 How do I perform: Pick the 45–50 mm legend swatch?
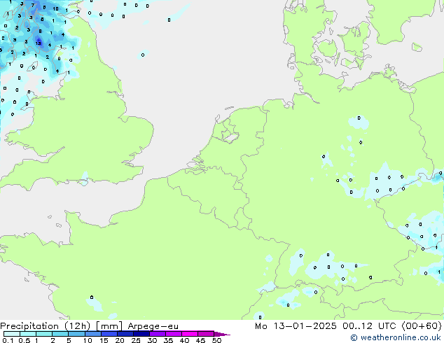click(x=206, y=334)
